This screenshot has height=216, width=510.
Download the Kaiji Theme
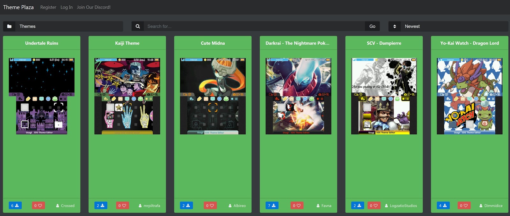pos(101,206)
